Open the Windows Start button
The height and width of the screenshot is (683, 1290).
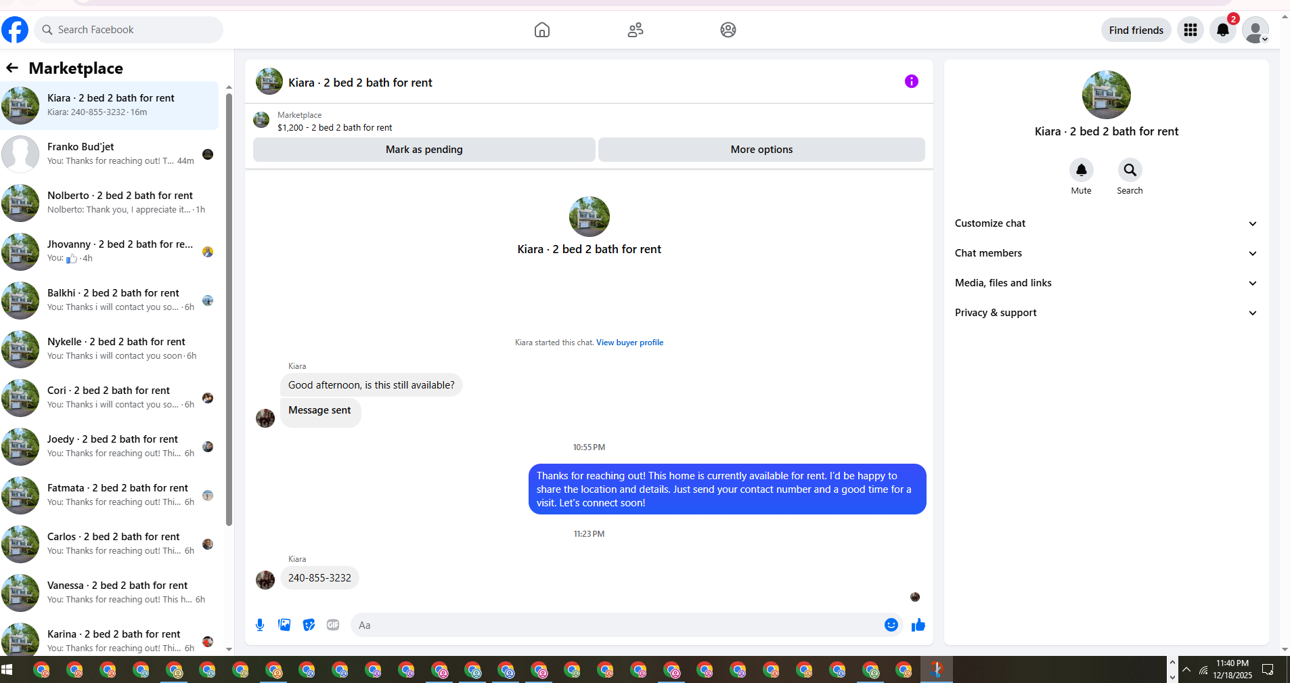click(7, 670)
